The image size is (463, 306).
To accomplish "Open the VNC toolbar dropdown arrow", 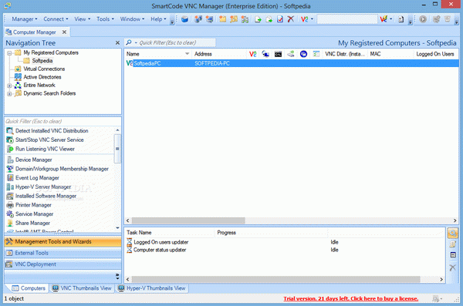I will click(312, 19).
